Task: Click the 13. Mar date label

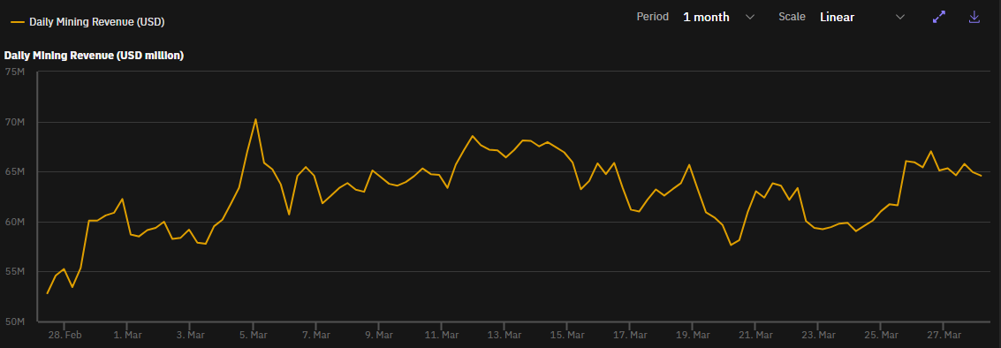Action: point(504,336)
